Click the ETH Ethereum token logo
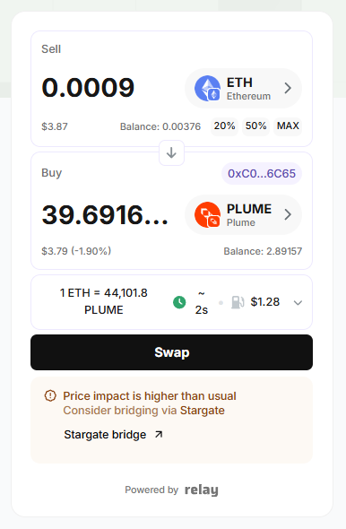 click(207, 89)
